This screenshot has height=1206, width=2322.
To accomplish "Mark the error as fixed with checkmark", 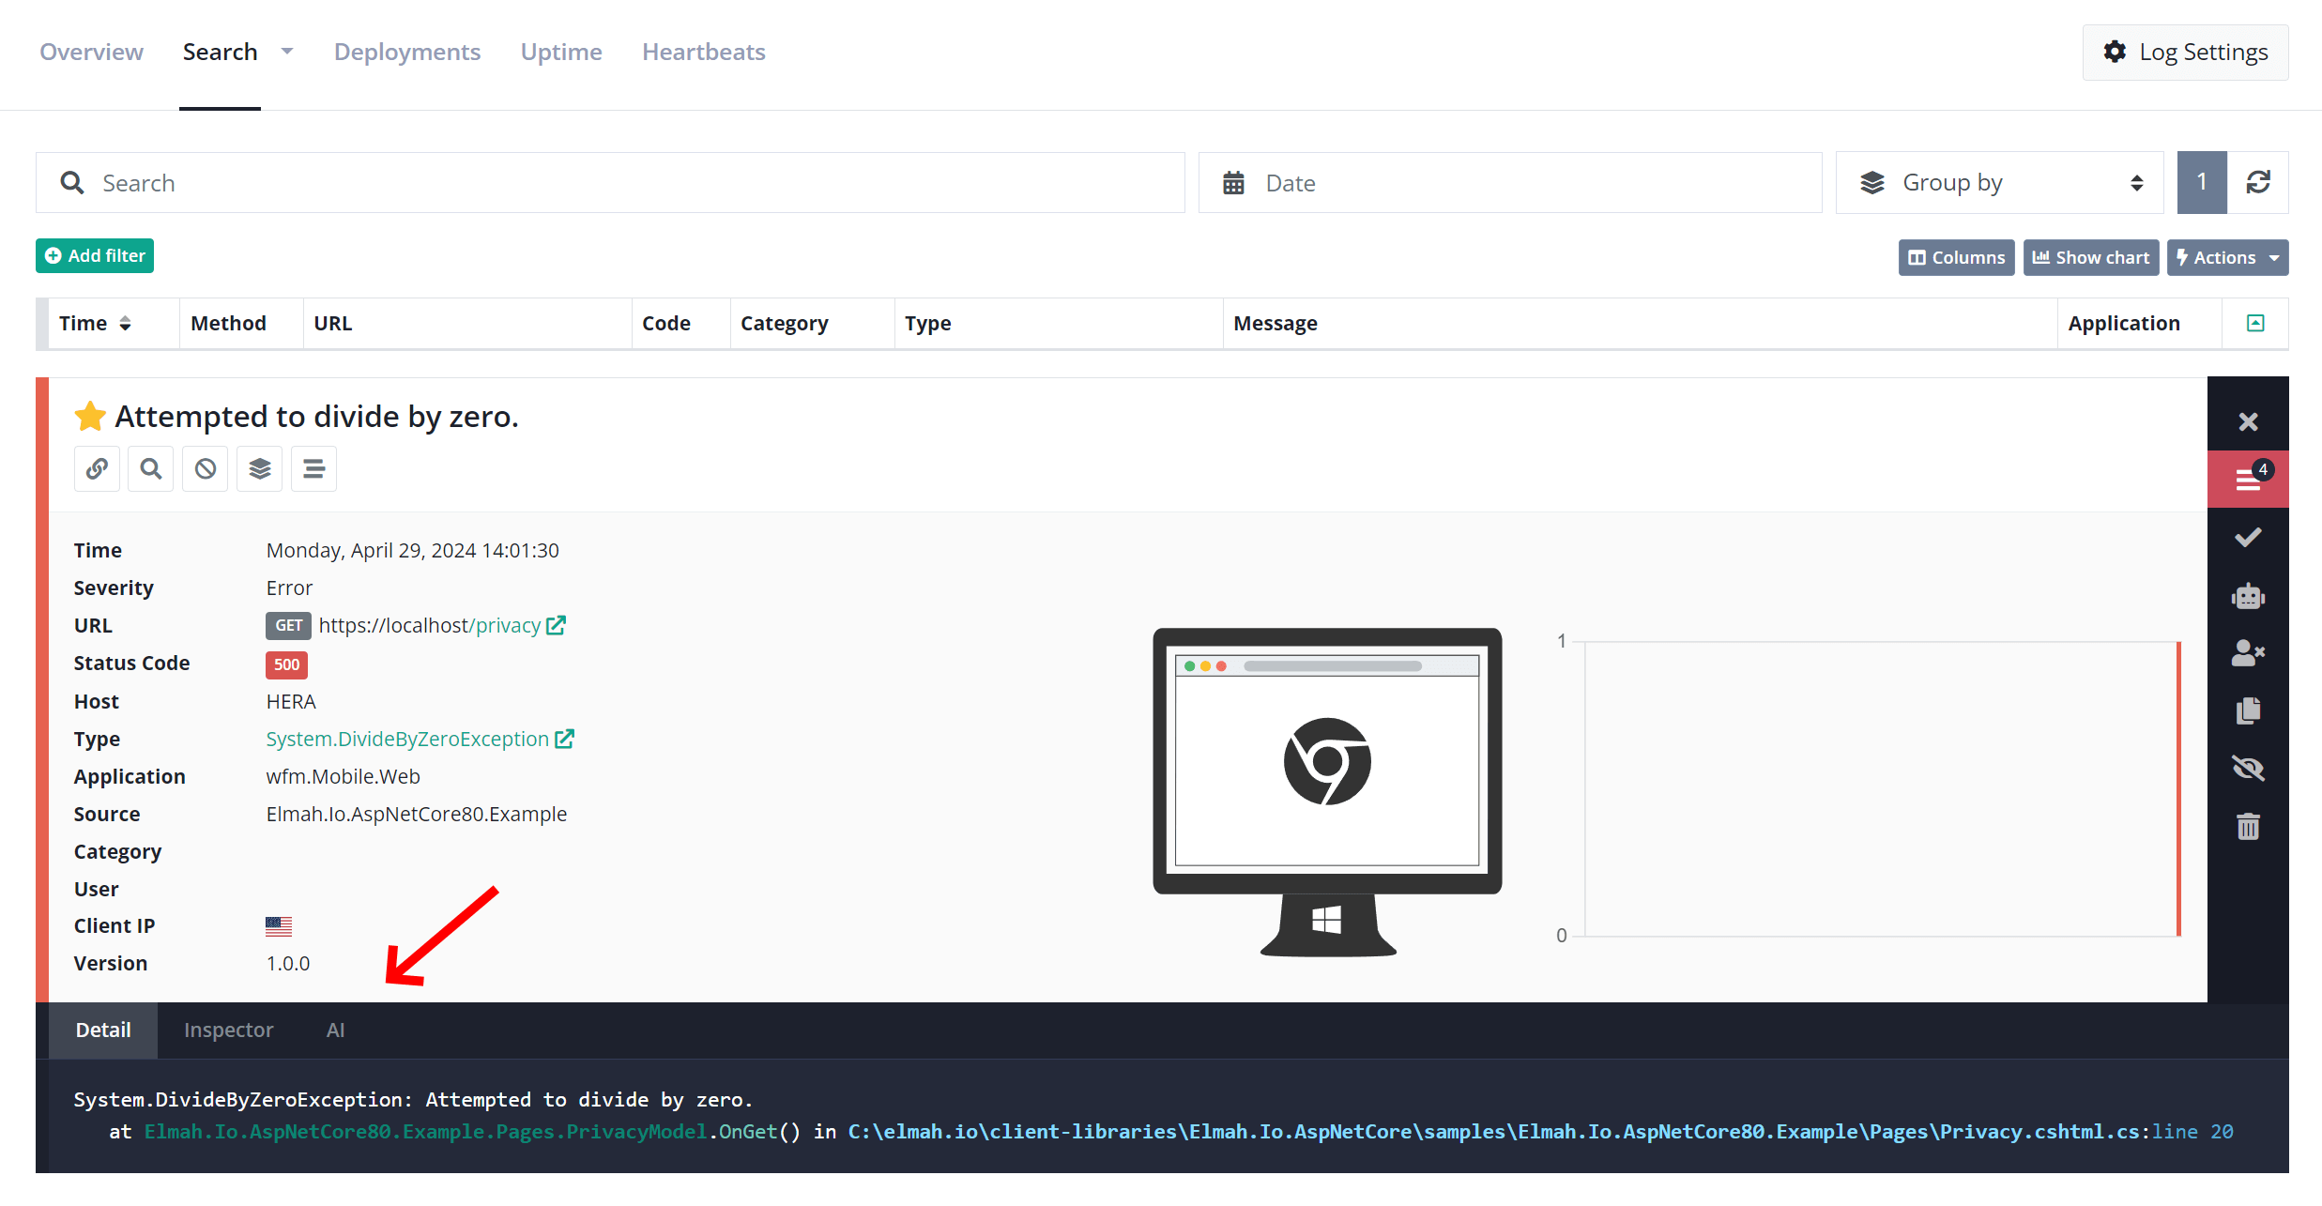I will tap(2249, 537).
